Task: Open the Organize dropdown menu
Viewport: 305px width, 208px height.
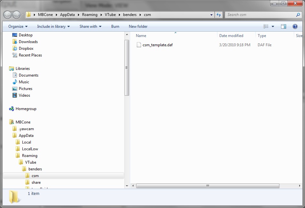Action: pos(18,26)
